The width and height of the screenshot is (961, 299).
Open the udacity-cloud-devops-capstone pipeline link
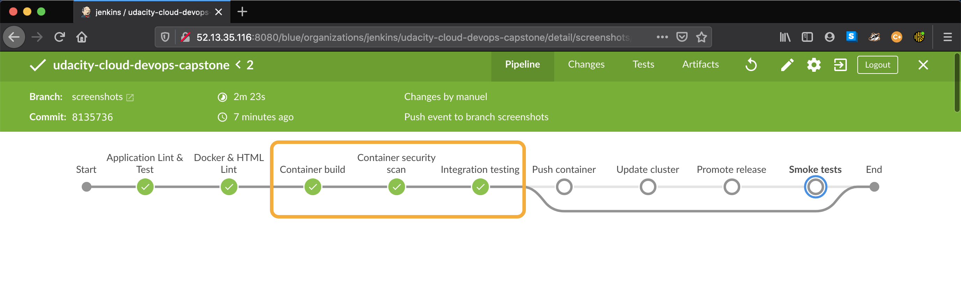click(x=141, y=65)
